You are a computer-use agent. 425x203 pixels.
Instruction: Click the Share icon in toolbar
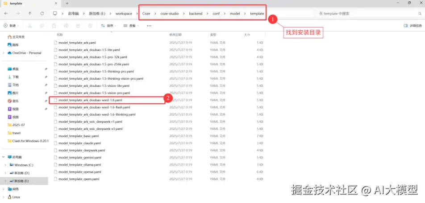tap(78, 26)
